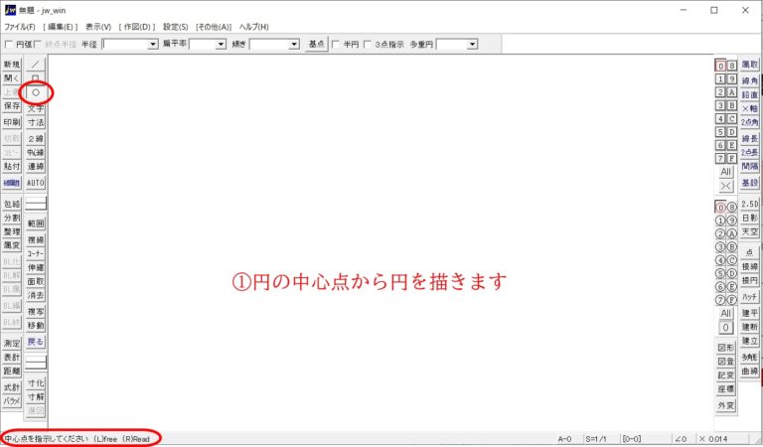This screenshot has width=763, height=447.
Task: Open the line color and type selector
Action: pos(36,203)
